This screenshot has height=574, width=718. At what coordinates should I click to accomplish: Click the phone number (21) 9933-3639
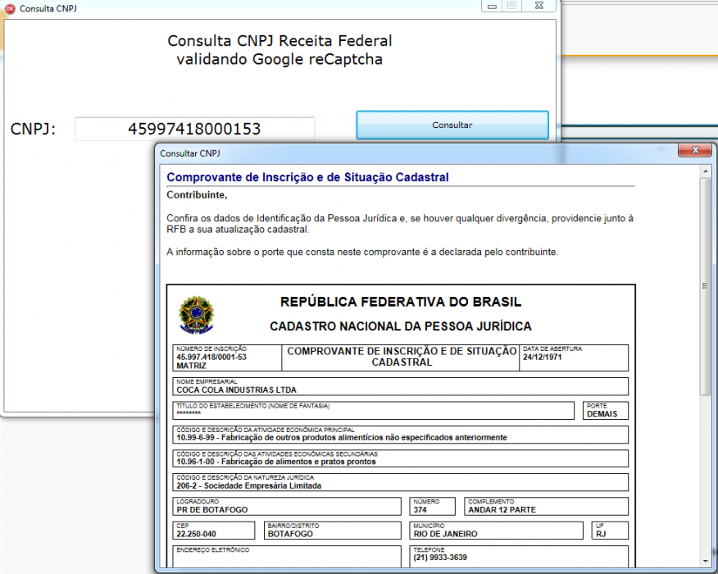pos(440,558)
